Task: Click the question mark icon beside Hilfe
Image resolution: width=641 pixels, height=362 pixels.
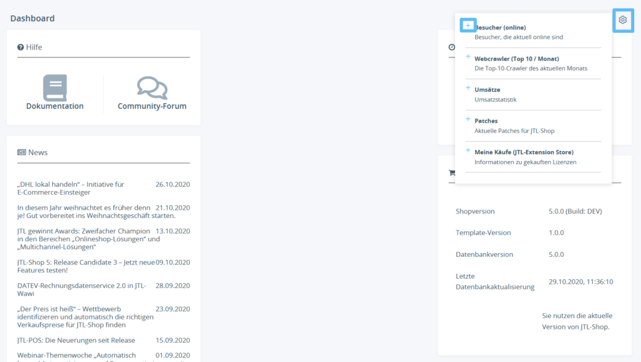Action: point(21,47)
